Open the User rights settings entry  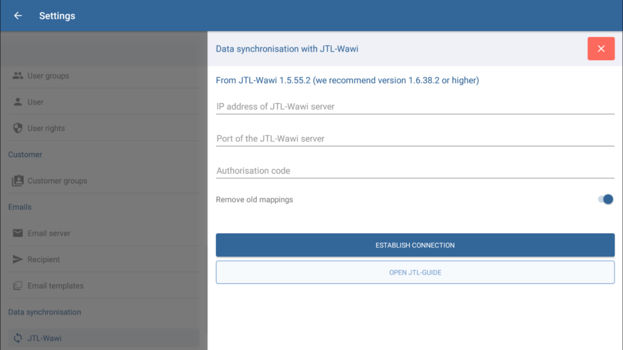click(x=46, y=128)
